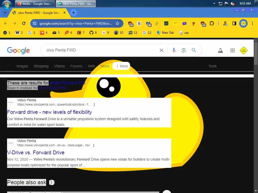258x193 pixels.
Task: Open the say bookmark
Action: click(184, 33)
